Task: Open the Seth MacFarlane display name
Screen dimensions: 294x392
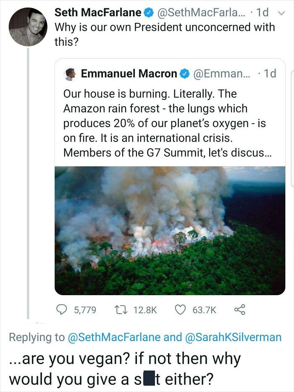Action: click(x=97, y=13)
